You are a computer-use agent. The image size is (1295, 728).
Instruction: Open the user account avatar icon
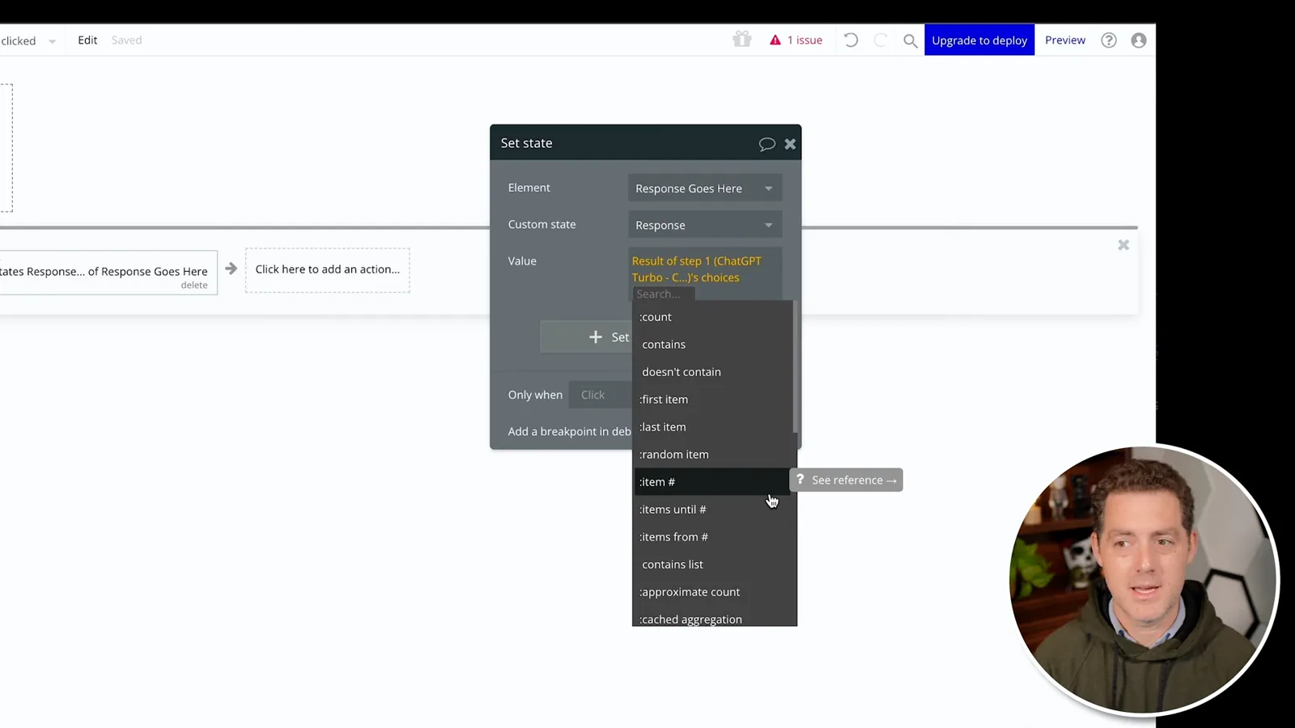[x=1139, y=40]
